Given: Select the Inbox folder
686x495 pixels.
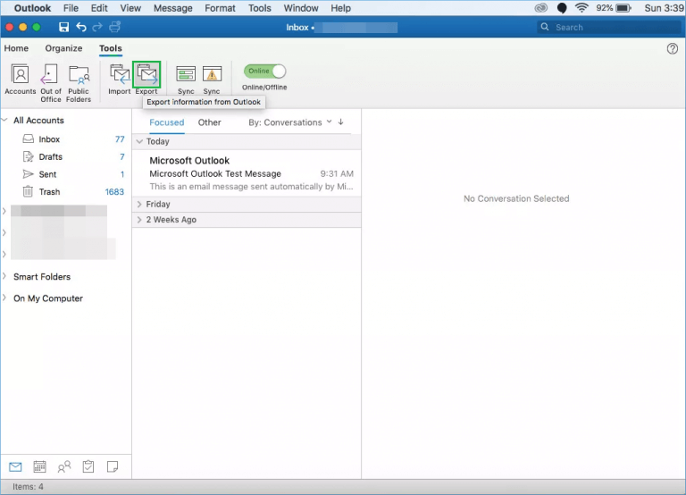Looking at the screenshot, I should click(x=65, y=139).
